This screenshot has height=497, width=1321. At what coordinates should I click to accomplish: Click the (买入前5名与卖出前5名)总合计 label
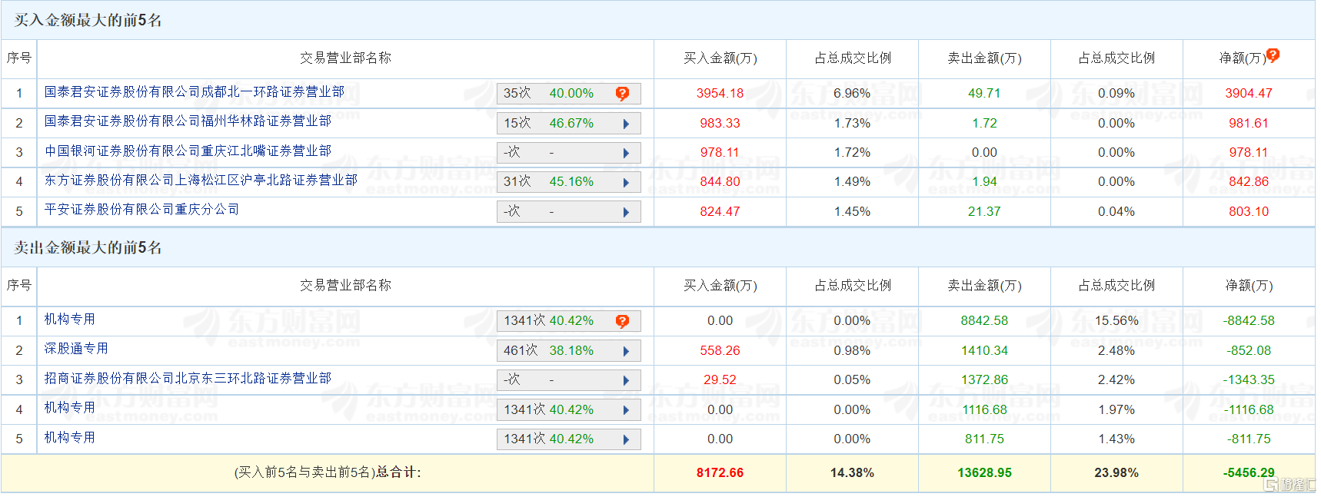point(328,472)
